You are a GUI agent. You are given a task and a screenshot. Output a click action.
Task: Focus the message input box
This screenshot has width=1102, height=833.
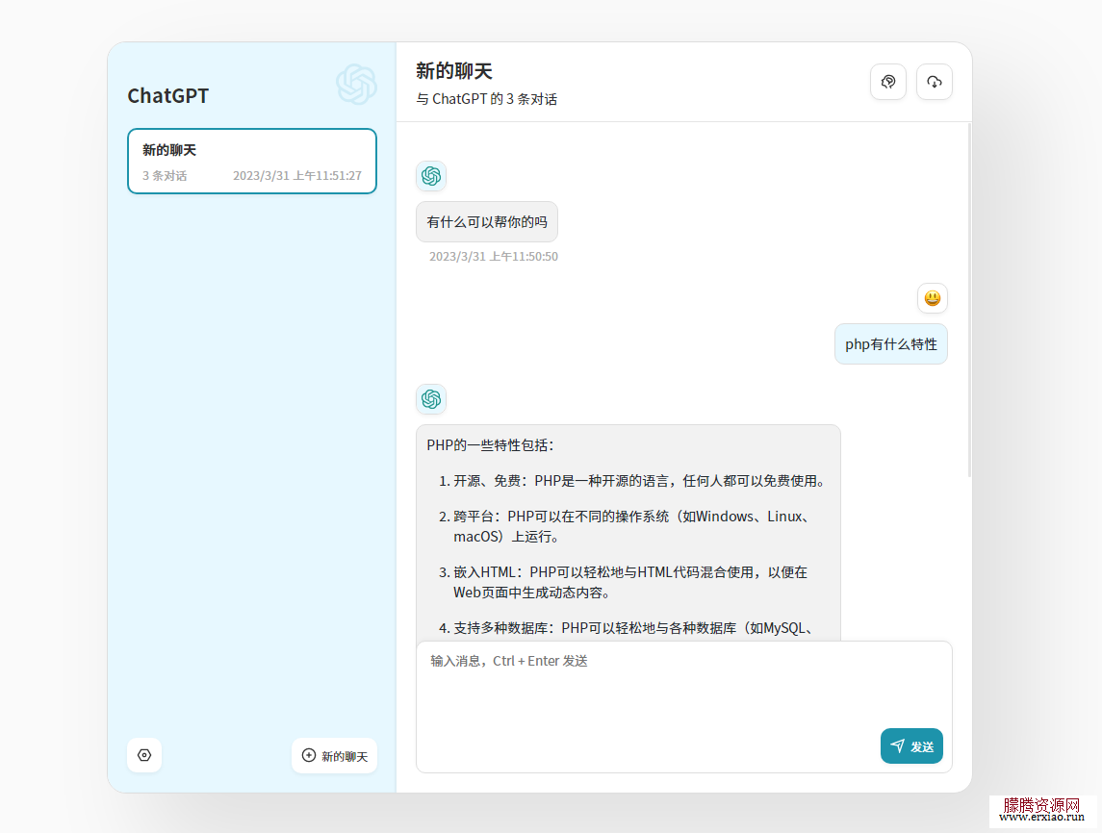pos(684,707)
